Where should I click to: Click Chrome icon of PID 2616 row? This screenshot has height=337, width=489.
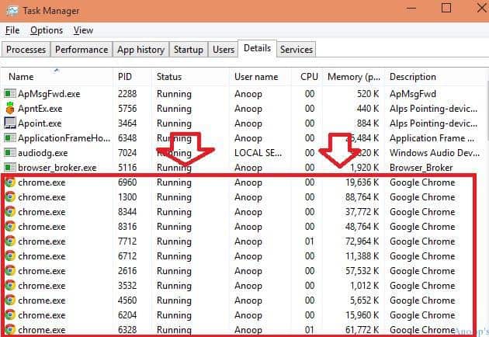click(x=10, y=270)
